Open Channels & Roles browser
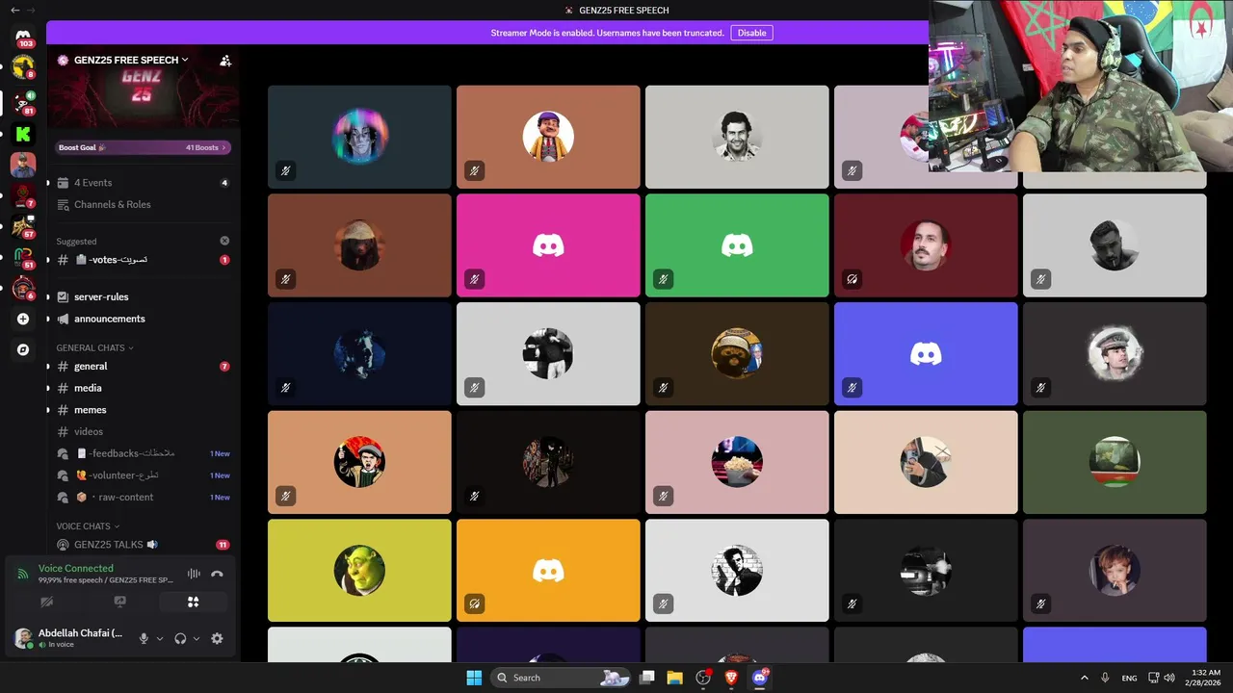The width and height of the screenshot is (1233, 693). coord(143,204)
